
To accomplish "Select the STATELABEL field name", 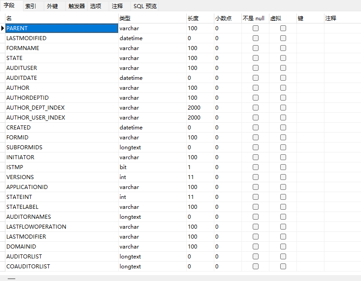I will point(62,207).
